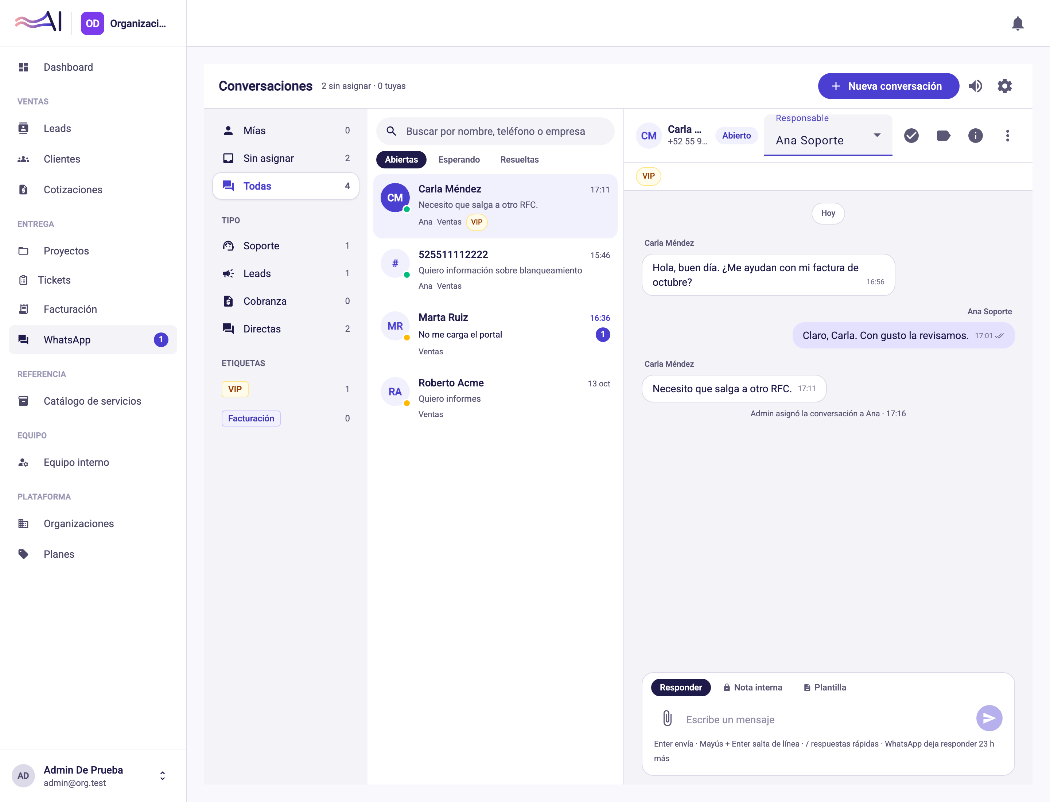
Task: Open the Roberto Acme conversation
Action: point(495,398)
